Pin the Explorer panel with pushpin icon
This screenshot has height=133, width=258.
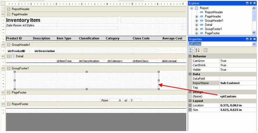250,3
